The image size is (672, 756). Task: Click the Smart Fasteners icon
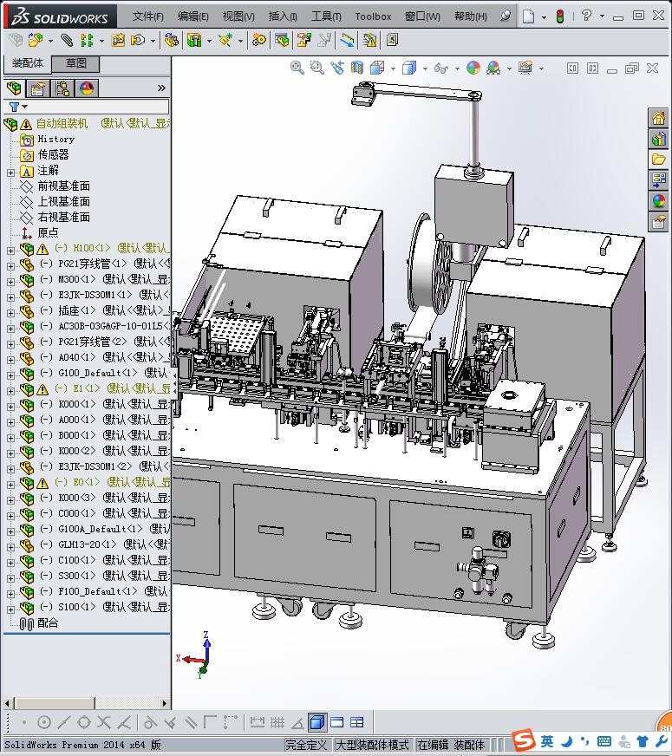(x=118, y=40)
